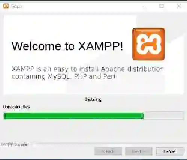
Task: Select the Installing status label
Action: [93, 99]
